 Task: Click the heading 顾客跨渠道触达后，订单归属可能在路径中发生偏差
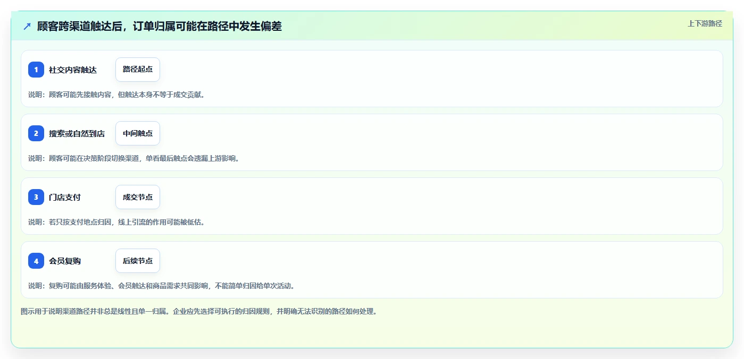(159, 26)
